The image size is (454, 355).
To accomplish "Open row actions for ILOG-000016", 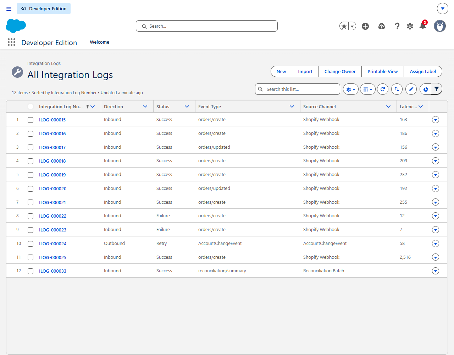I will pyautogui.click(x=436, y=133).
